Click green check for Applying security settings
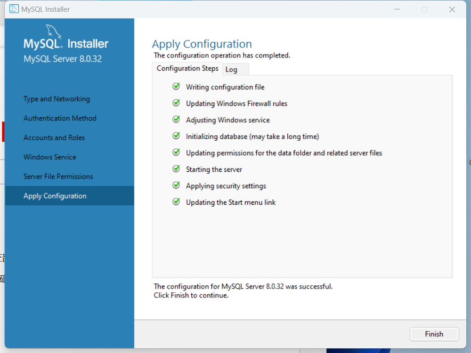The width and height of the screenshot is (471, 353). coord(176,185)
